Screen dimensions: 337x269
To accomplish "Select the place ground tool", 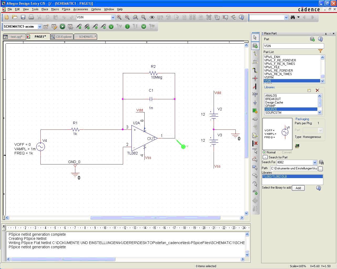I will pyautogui.click(x=255, y=103).
